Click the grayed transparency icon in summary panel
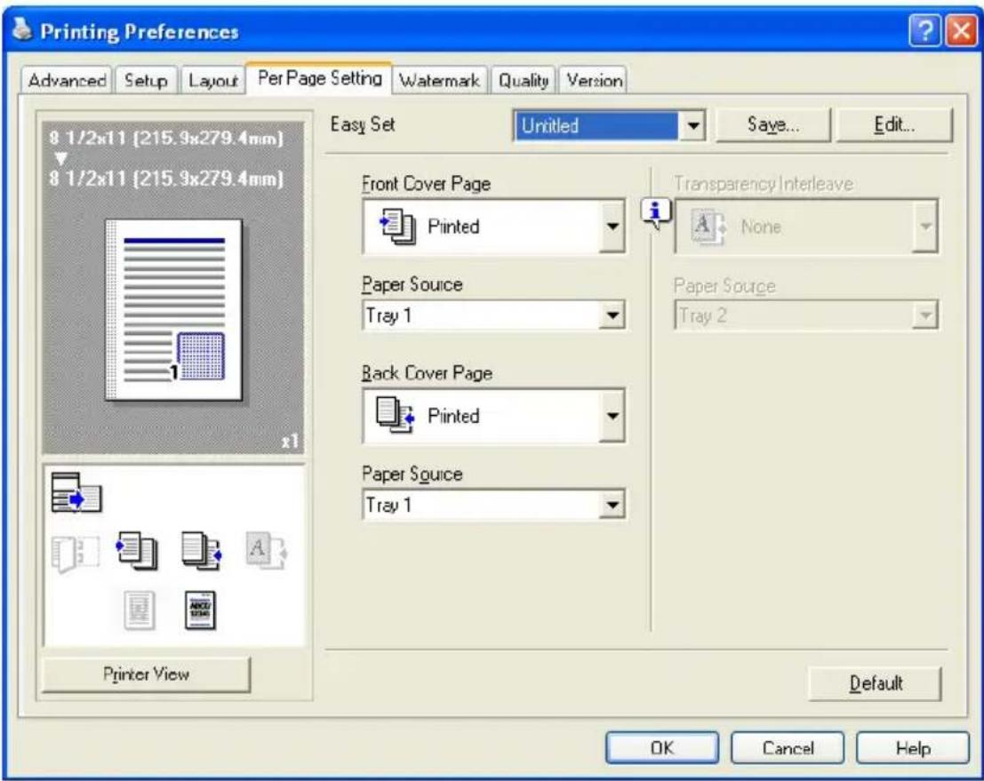 click(267, 551)
